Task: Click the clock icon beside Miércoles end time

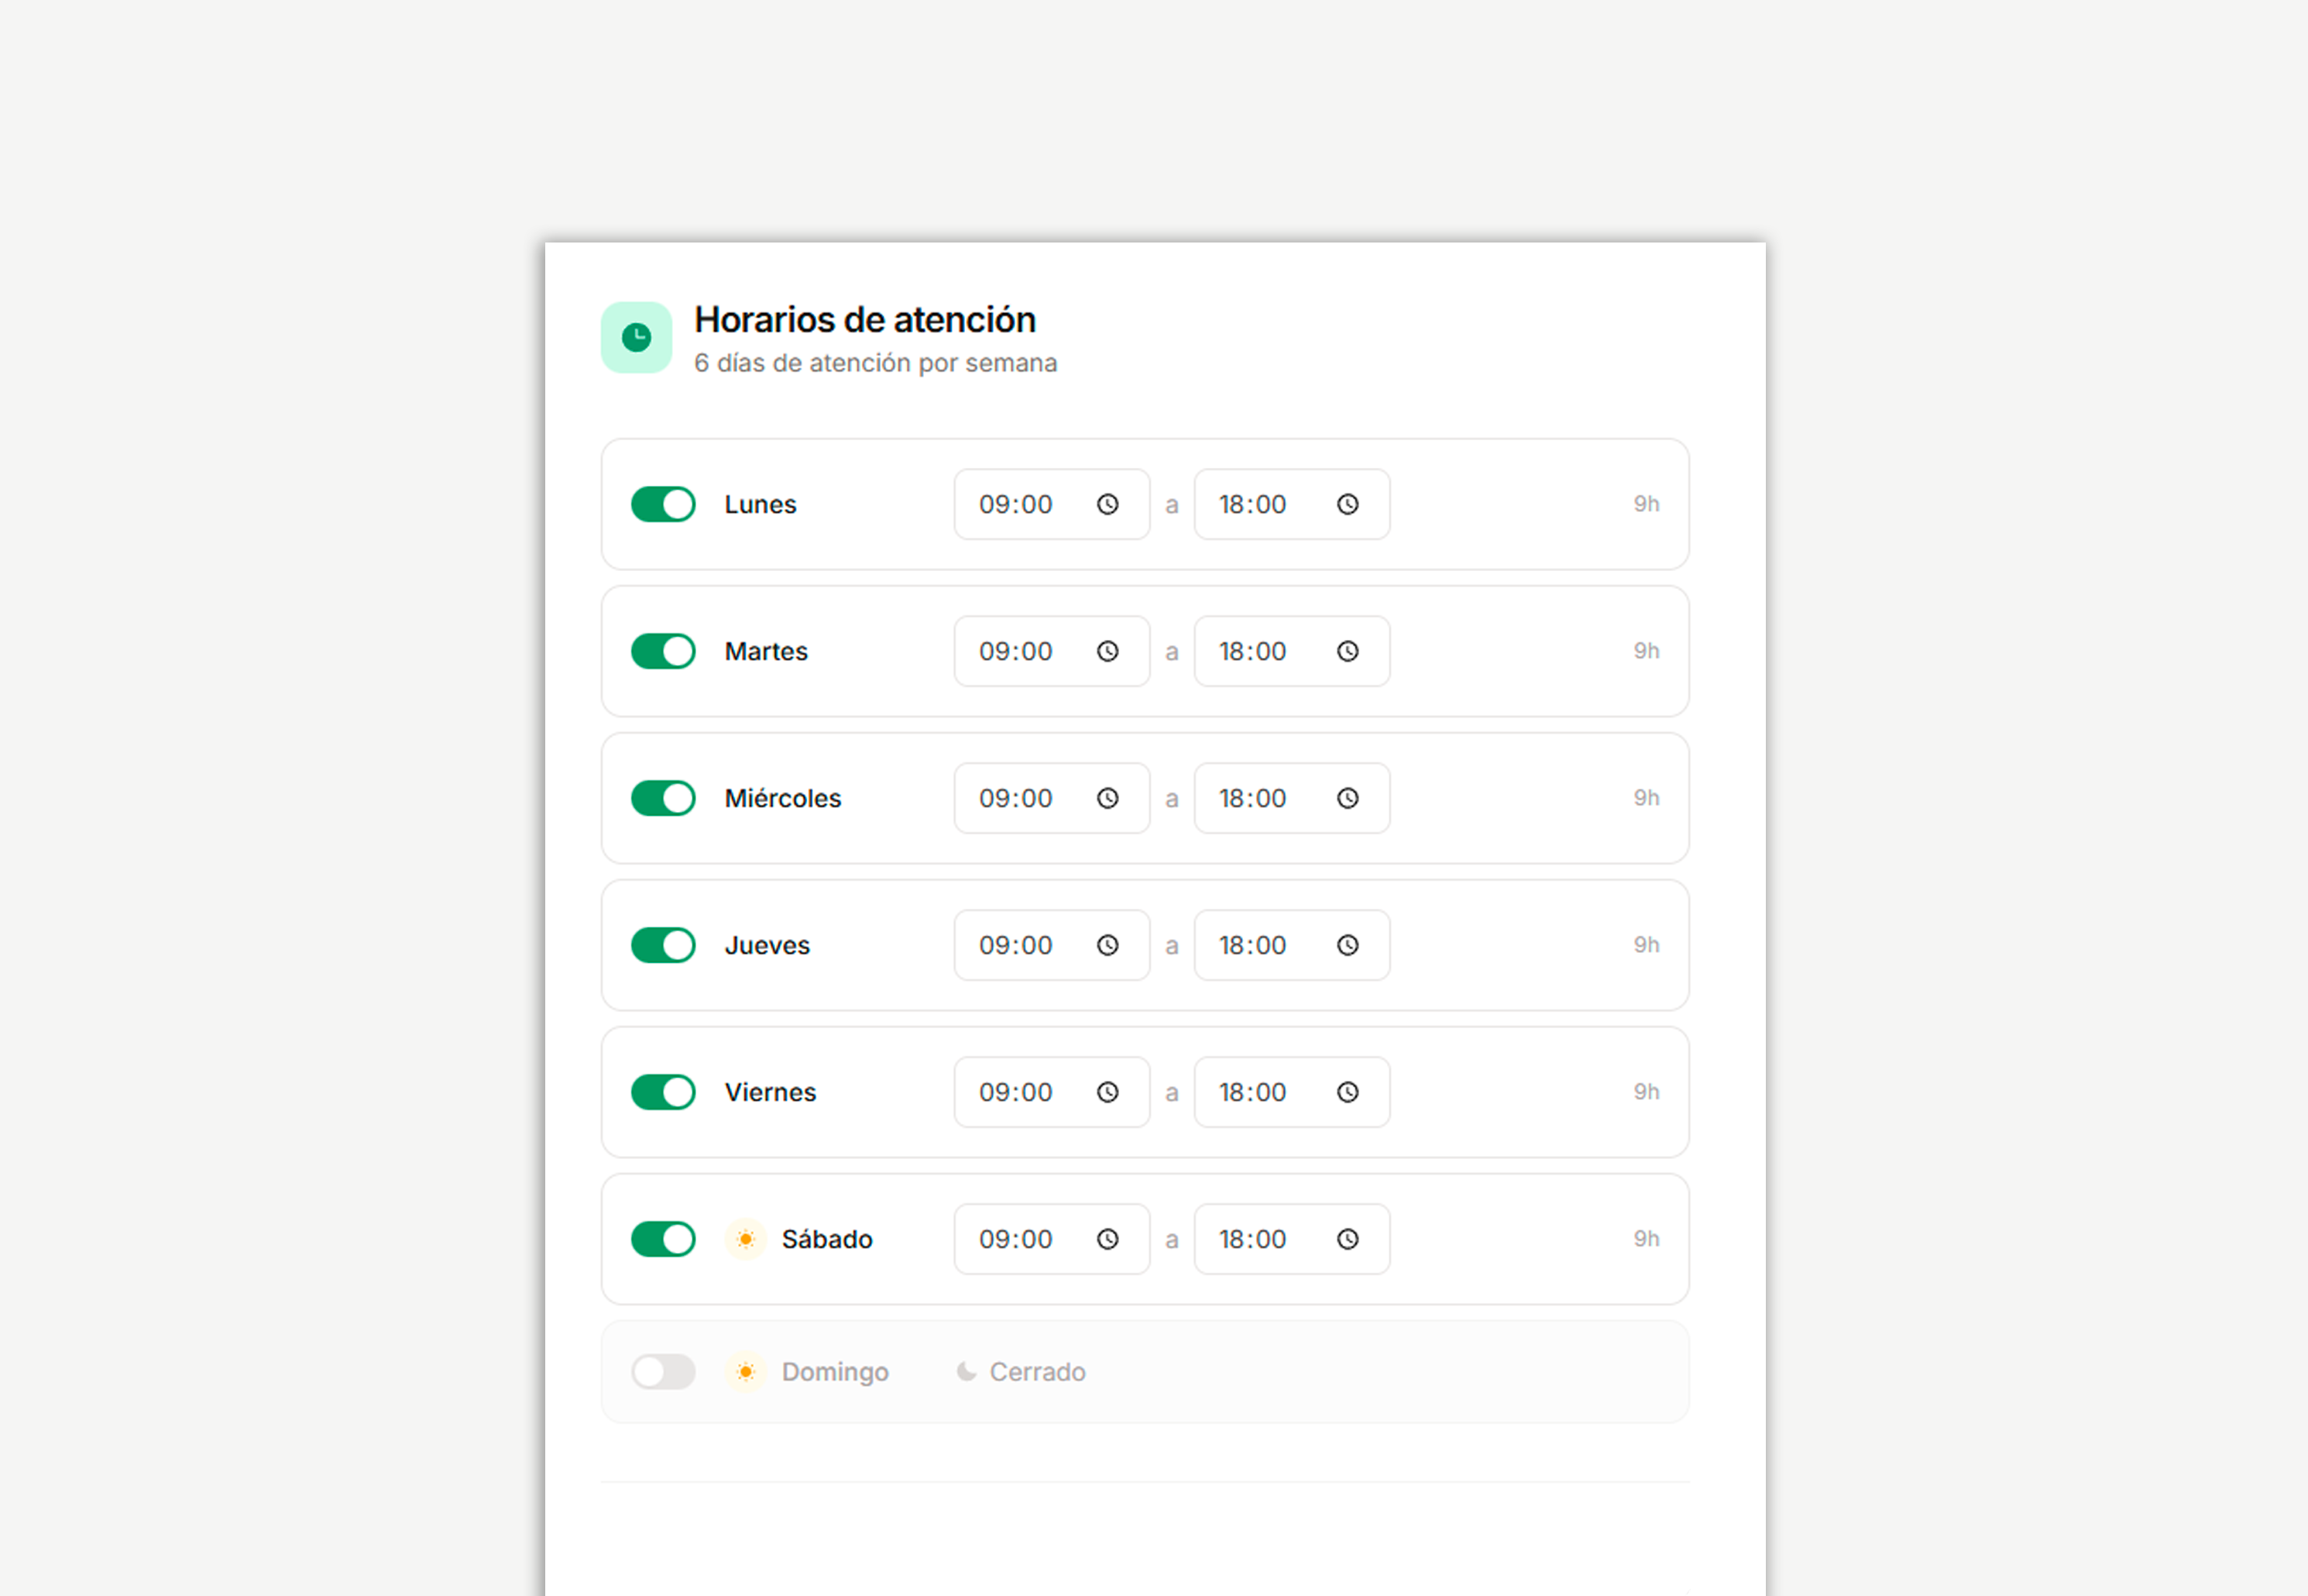Action: (1348, 798)
